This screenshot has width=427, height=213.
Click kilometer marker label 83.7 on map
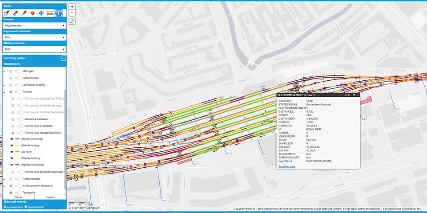(196, 165)
